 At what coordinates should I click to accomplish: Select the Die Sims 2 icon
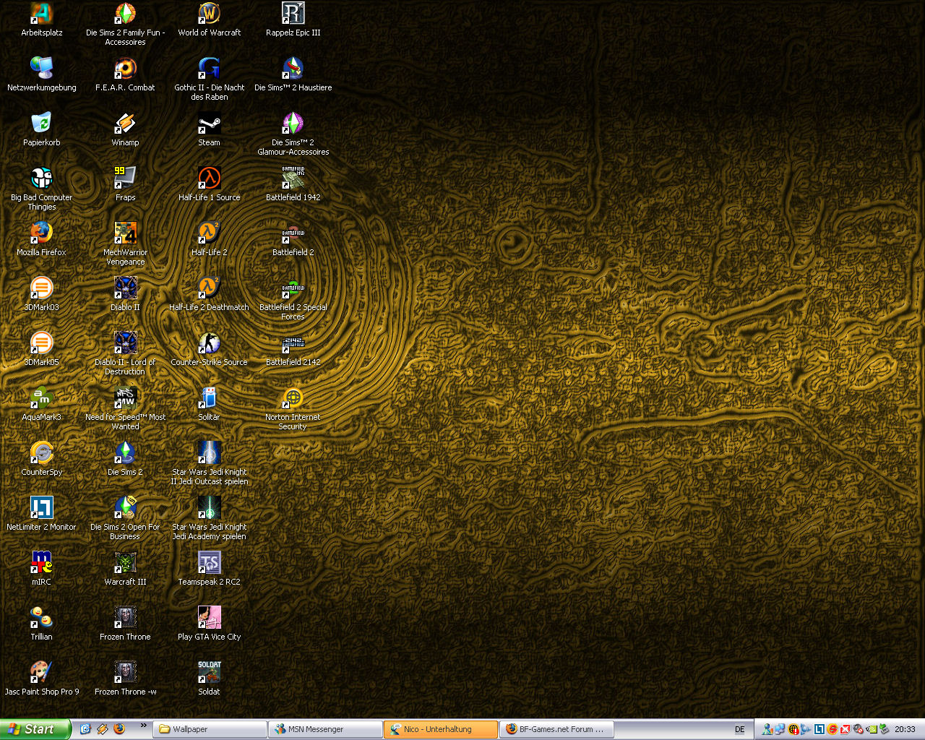(126, 459)
